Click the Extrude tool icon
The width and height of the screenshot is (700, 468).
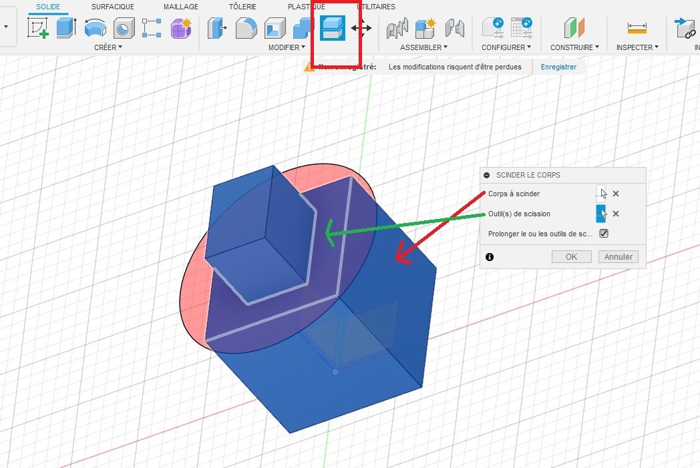[x=67, y=27]
